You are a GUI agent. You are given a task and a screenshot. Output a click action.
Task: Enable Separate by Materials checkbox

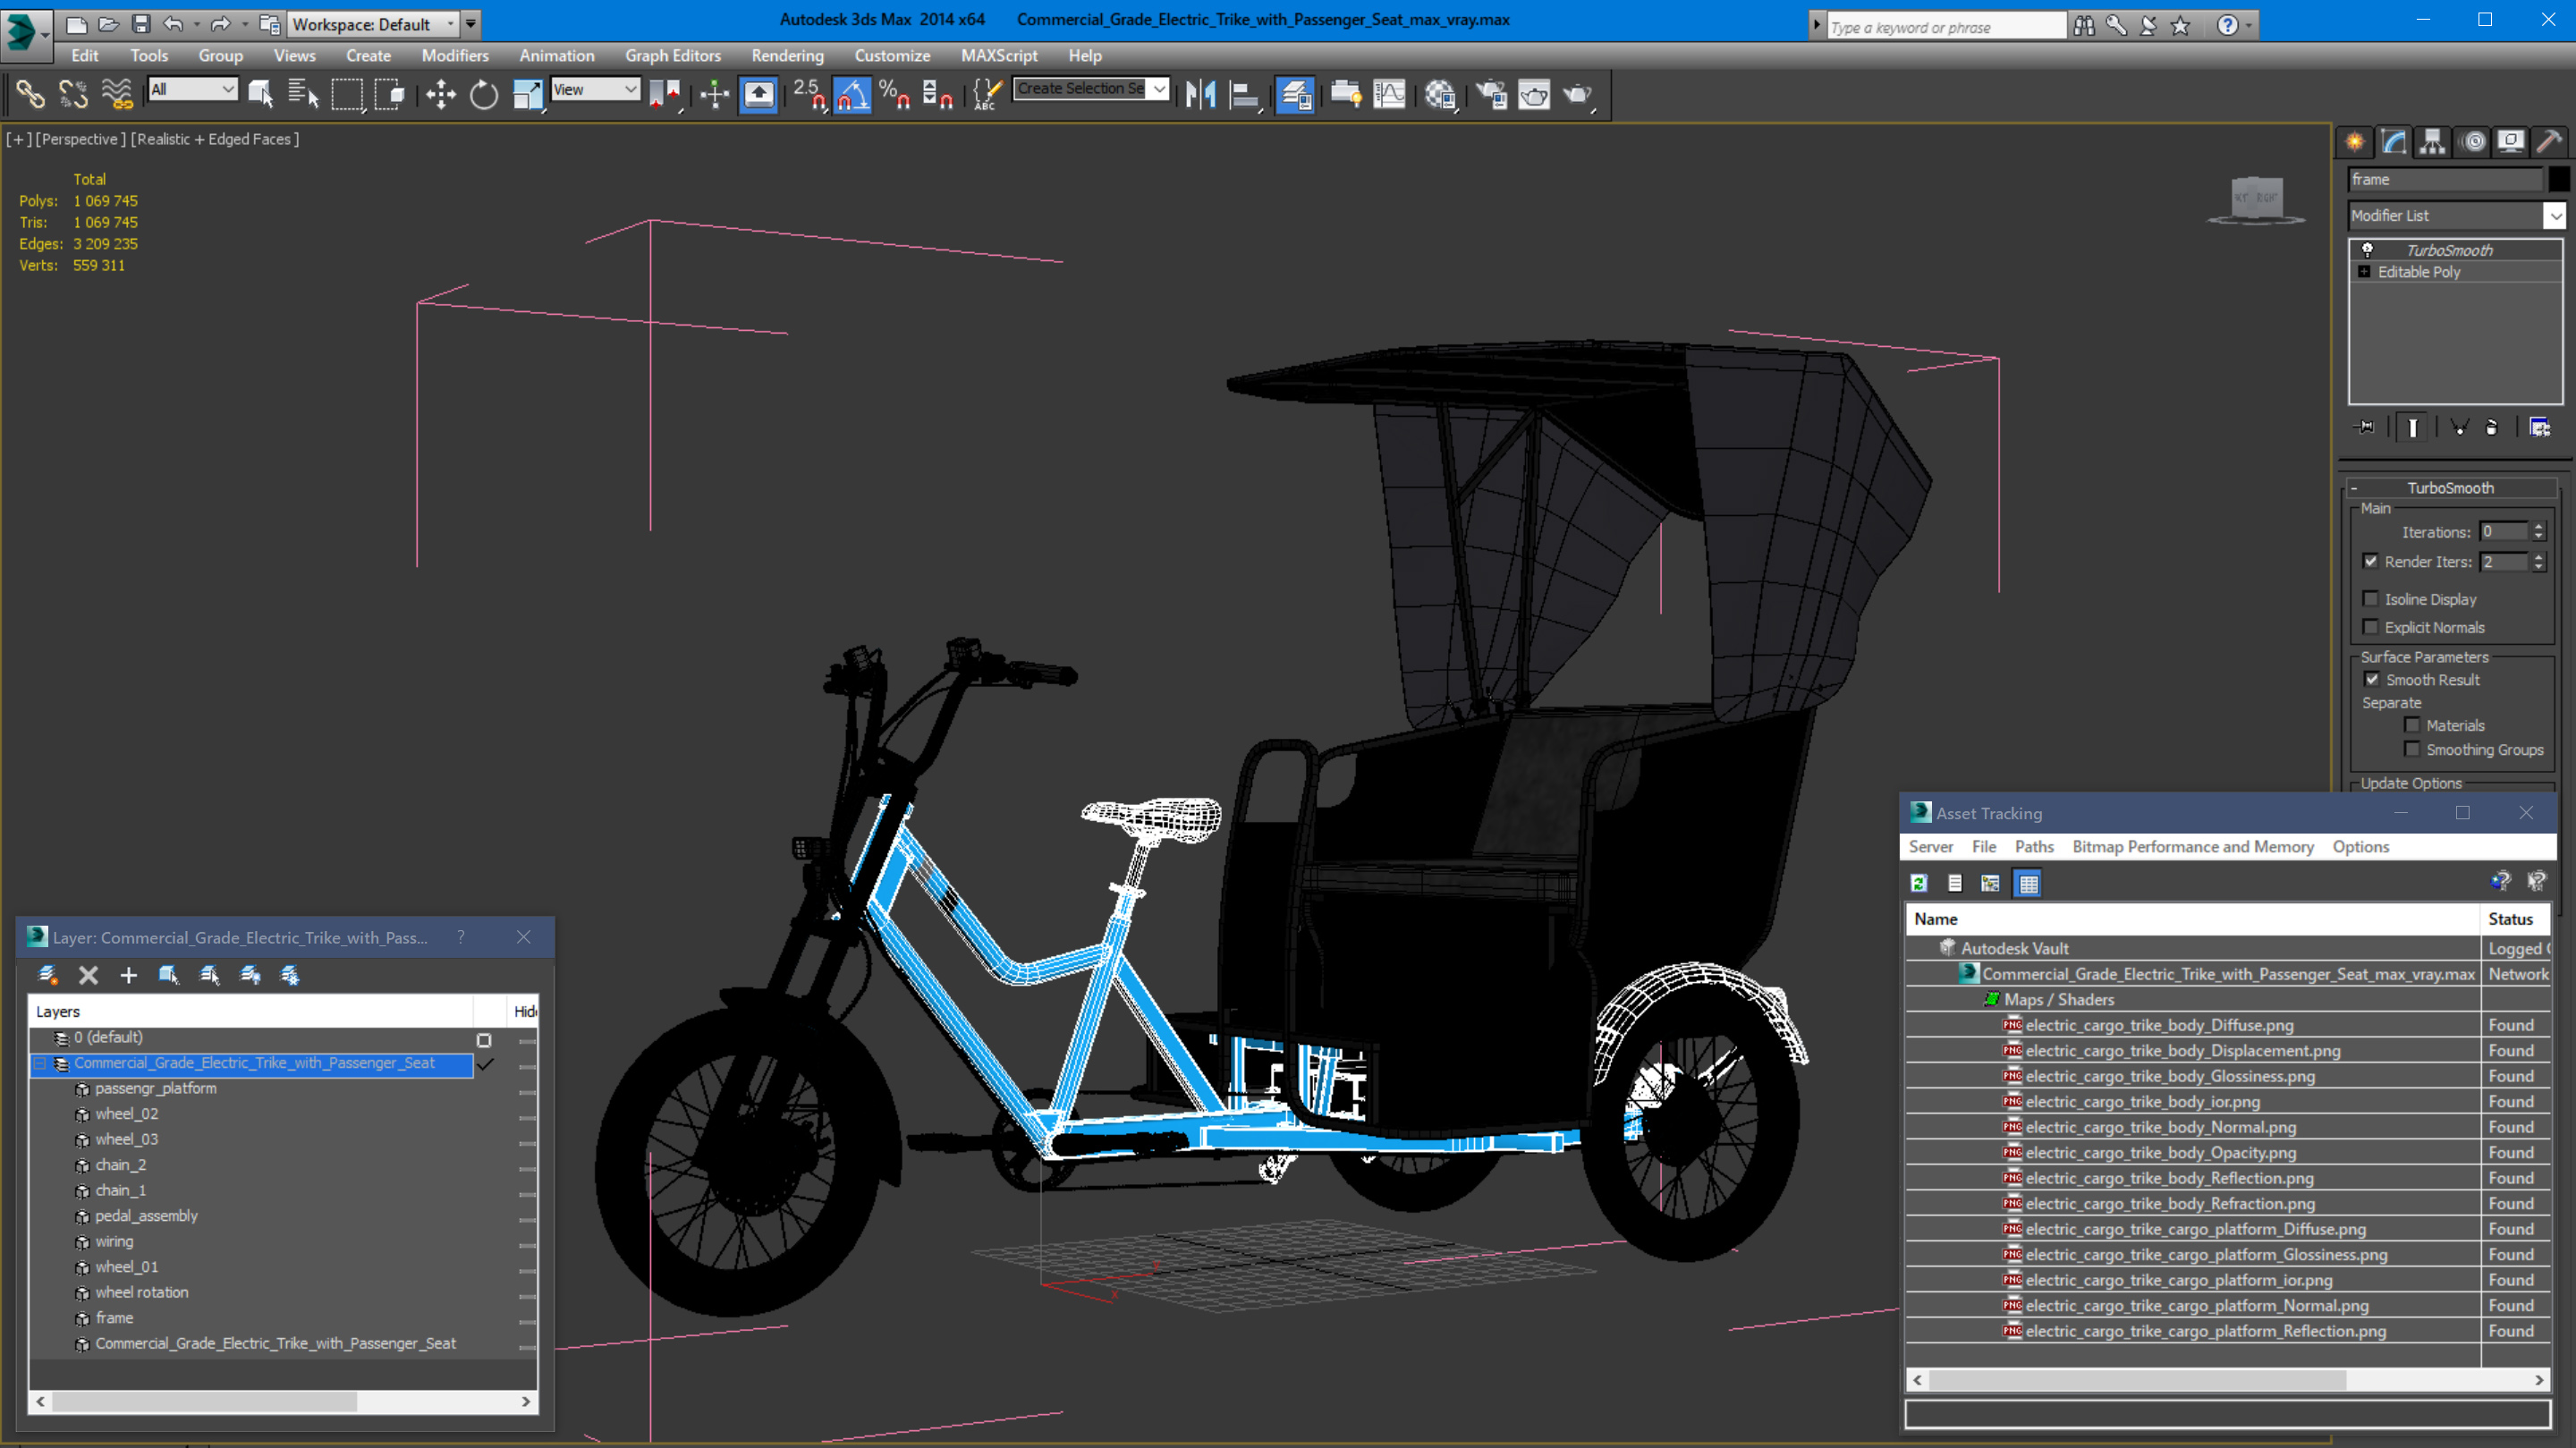[2412, 725]
